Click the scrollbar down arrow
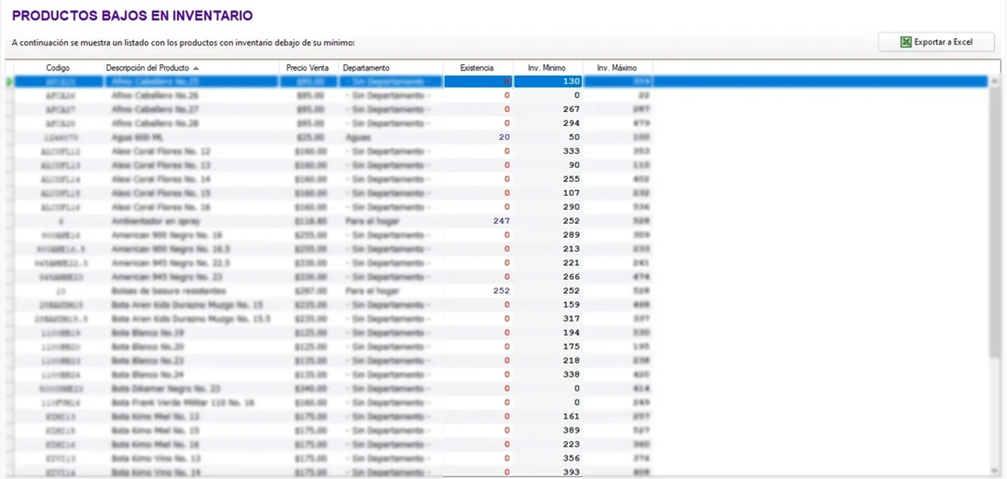Image resolution: width=1007 pixels, height=479 pixels. coord(994,471)
